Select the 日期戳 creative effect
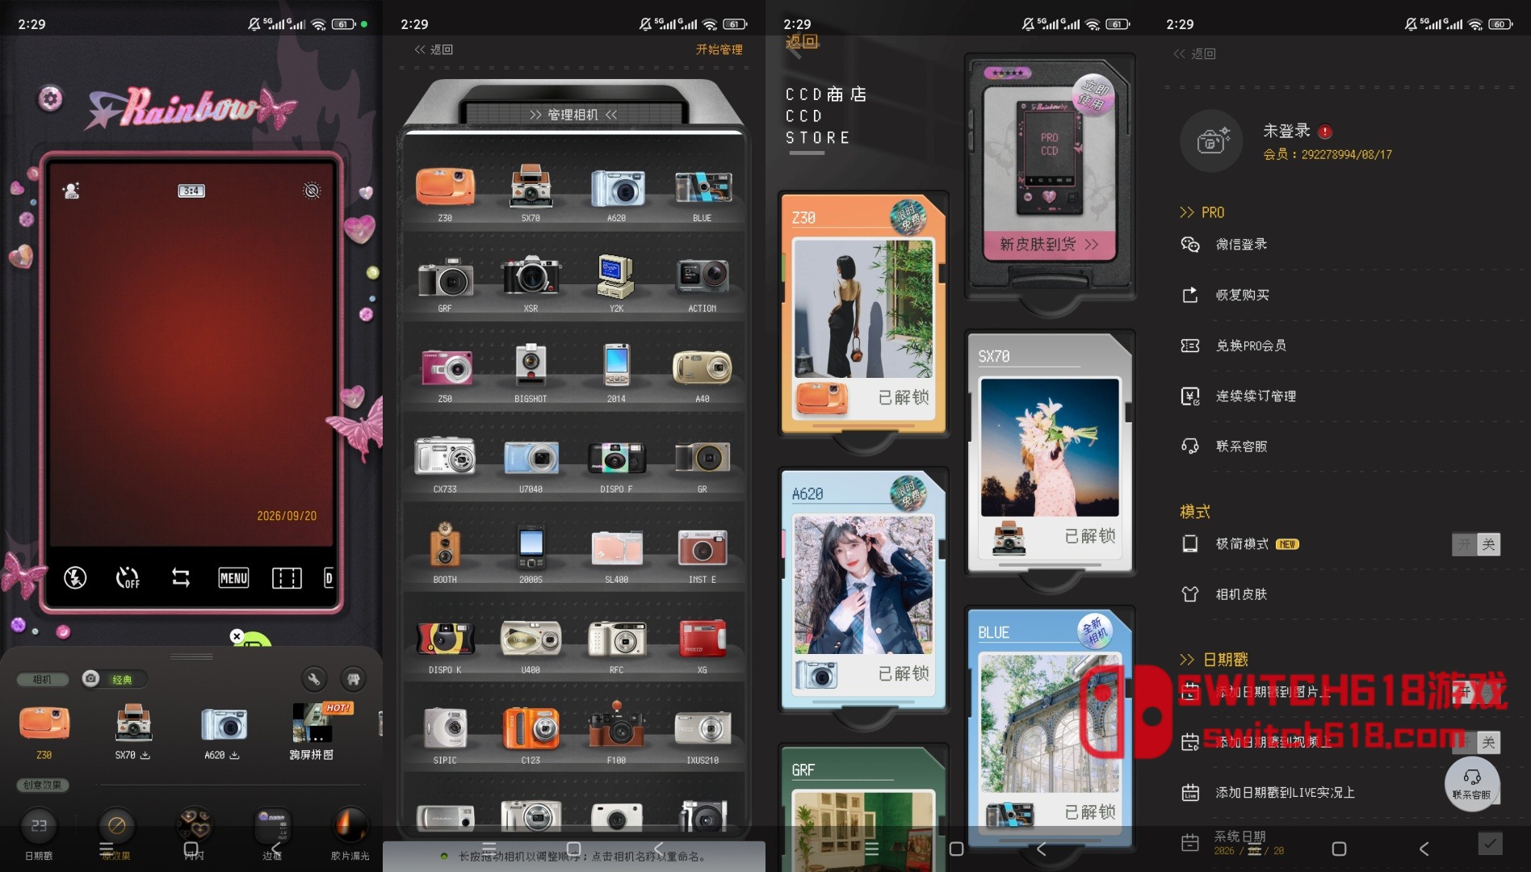Image resolution: width=1531 pixels, height=872 pixels. [x=39, y=833]
